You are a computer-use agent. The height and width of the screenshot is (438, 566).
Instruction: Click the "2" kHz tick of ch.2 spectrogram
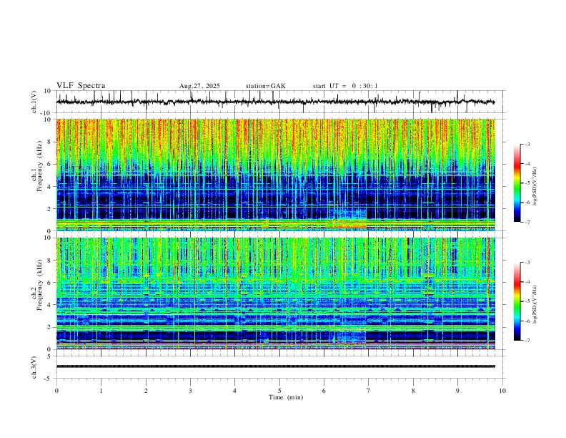(x=50, y=327)
